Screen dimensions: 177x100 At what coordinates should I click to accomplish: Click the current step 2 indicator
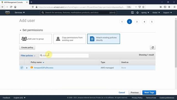(x=129, y=22)
